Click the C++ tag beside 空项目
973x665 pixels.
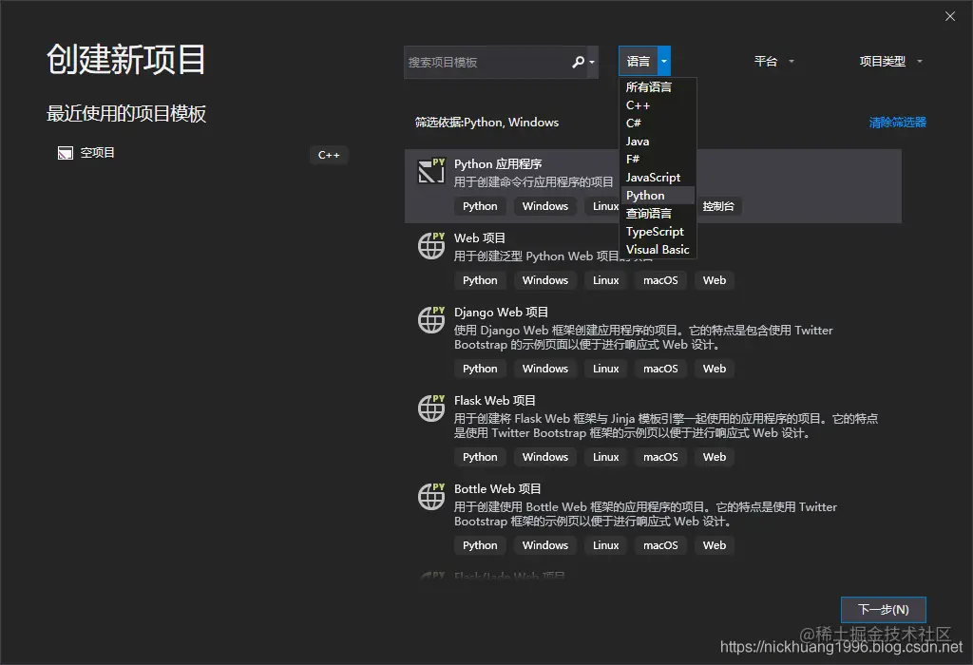pos(329,155)
